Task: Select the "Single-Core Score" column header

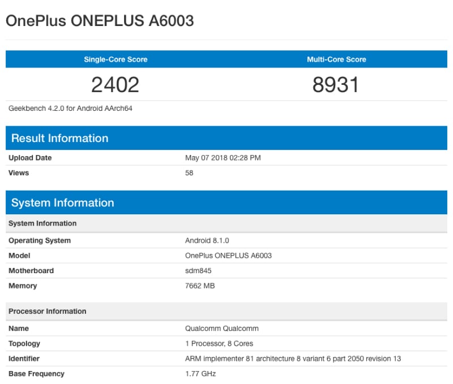Action: [x=116, y=59]
